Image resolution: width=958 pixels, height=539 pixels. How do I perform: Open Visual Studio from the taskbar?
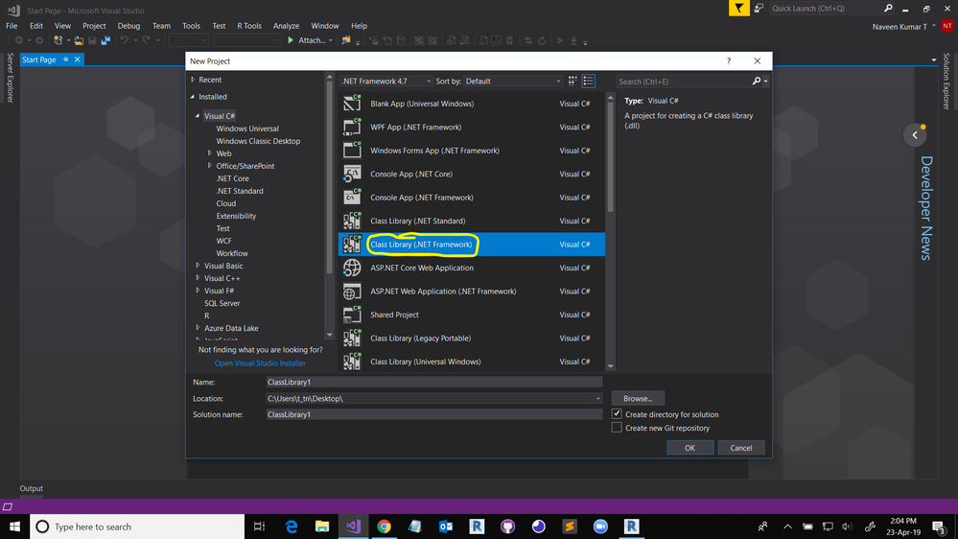[353, 527]
